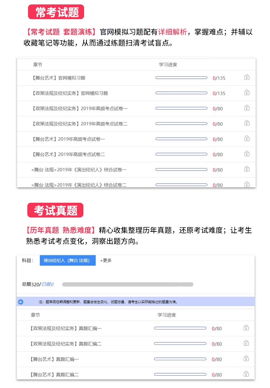Open 【政策法规及经纪实务】2019年高频考点试卷二
Screen dimensions: 270x388
79,124
